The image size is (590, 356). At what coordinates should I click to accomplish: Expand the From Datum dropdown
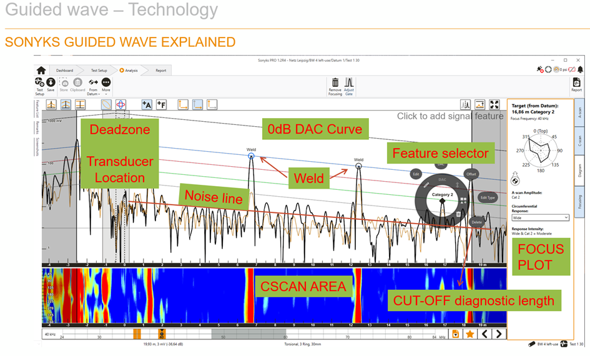click(93, 87)
